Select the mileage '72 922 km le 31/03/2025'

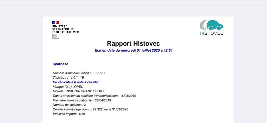click(x=110, y=109)
